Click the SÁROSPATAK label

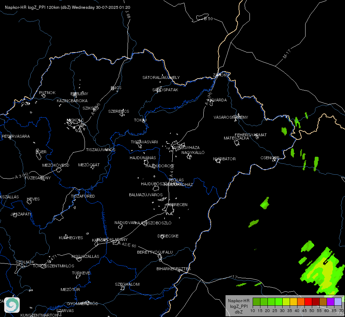click(165, 90)
